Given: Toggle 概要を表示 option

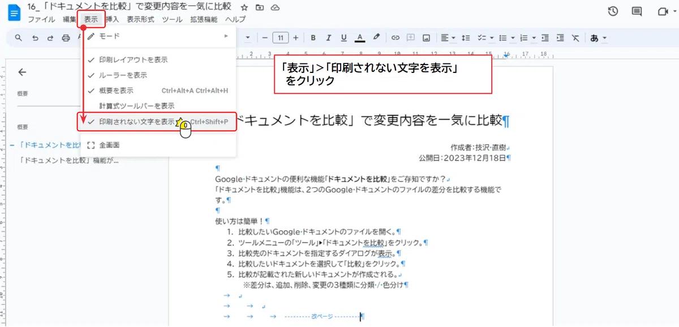Looking at the screenshot, I should pyautogui.click(x=117, y=90).
